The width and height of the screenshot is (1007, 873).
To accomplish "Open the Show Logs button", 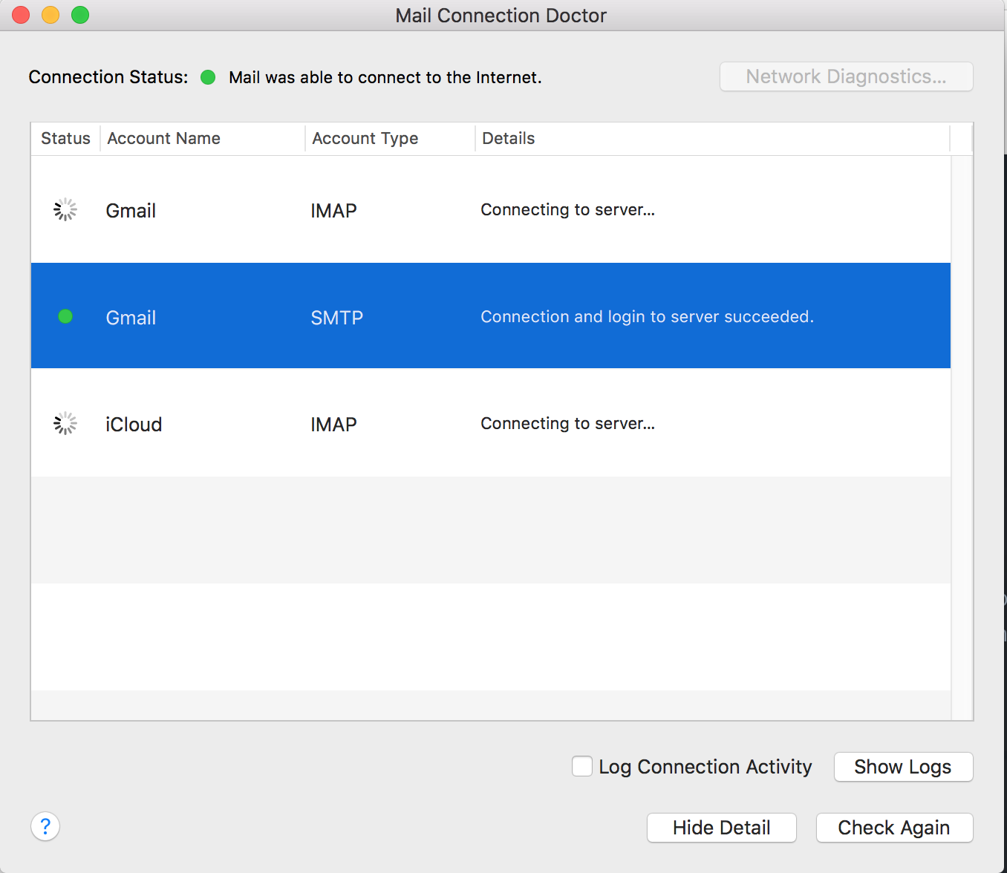I will click(x=903, y=767).
